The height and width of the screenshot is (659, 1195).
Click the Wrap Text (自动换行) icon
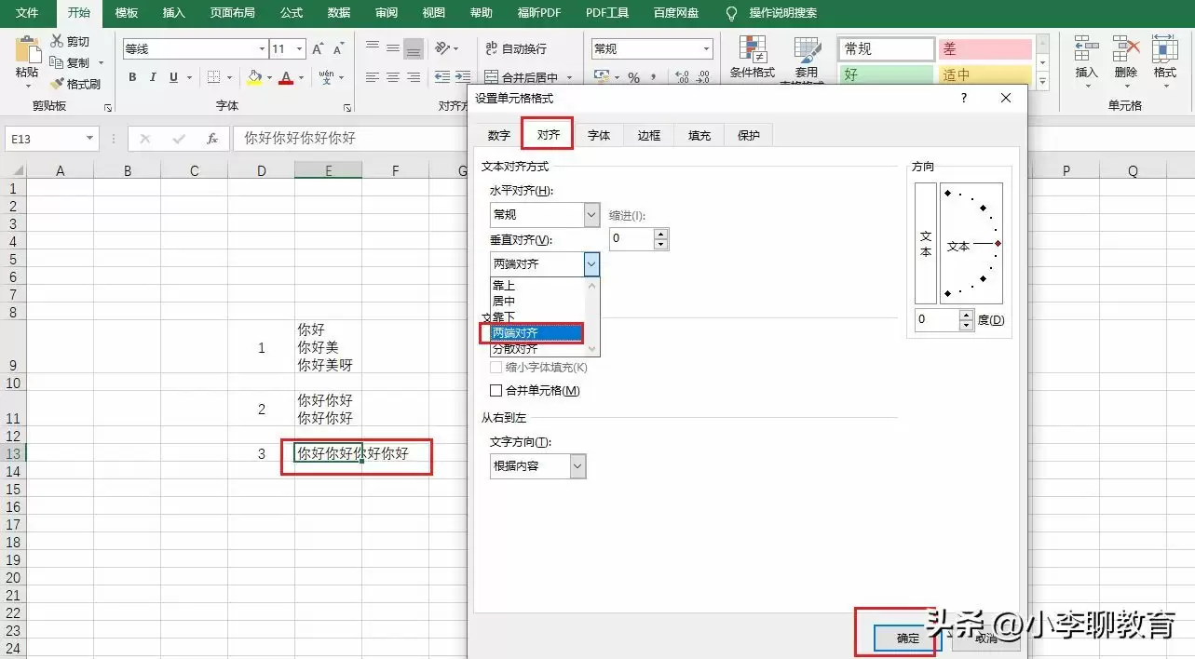click(x=492, y=47)
